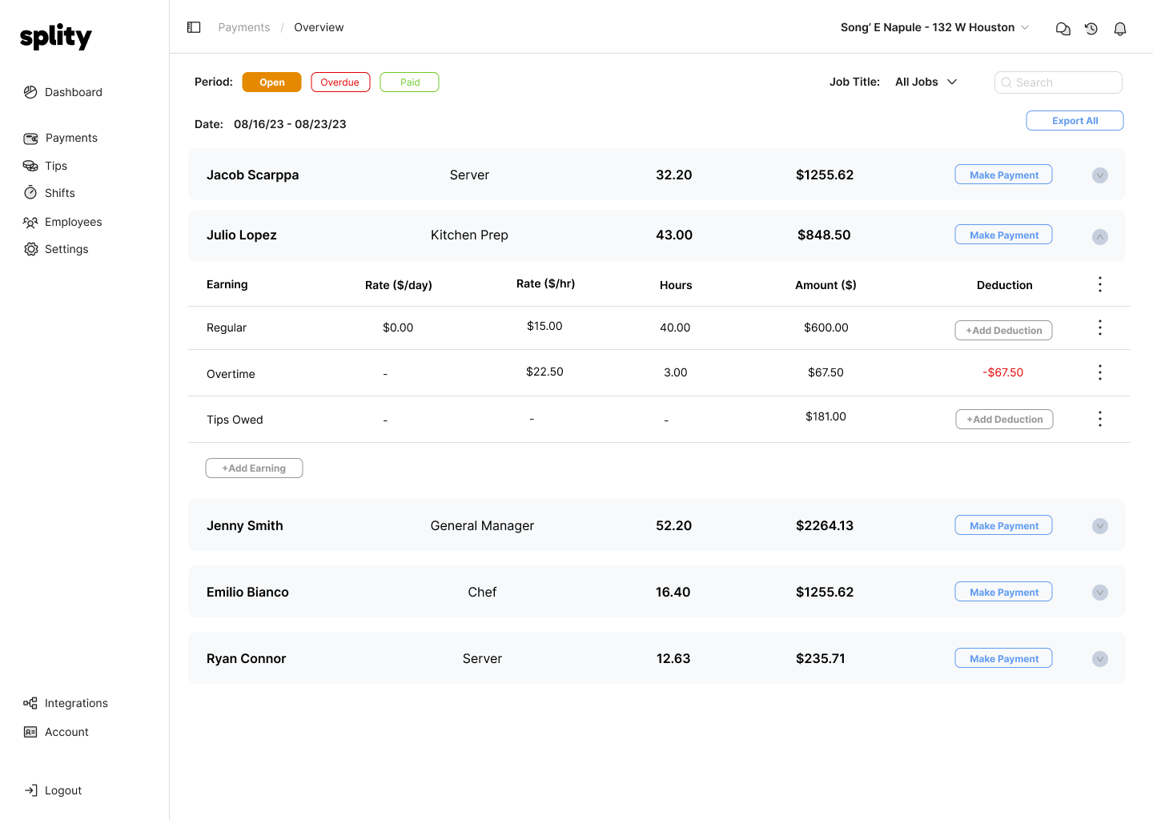
Task: Add Deduction to the Regular earning
Action: (x=1003, y=330)
